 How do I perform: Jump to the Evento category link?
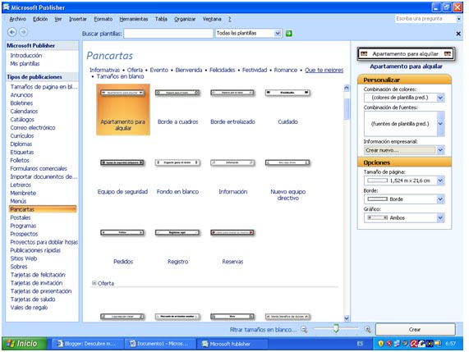[159, 70]
